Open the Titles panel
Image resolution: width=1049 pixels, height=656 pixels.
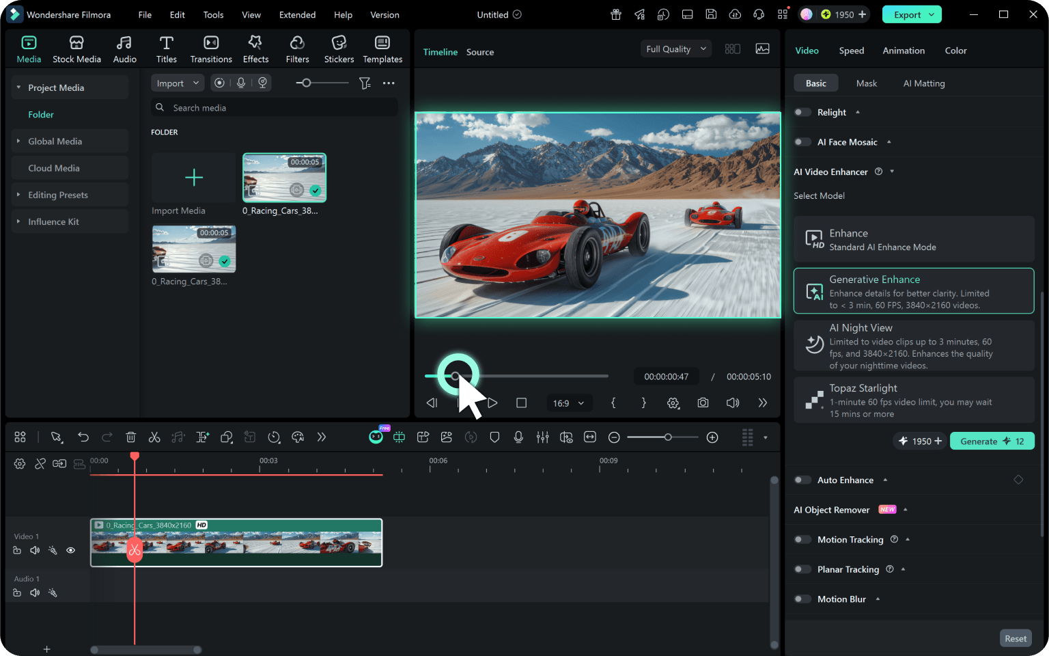(x=166, y=50)
